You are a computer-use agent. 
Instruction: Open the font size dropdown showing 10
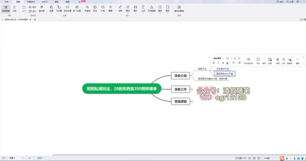pos(229,58)
